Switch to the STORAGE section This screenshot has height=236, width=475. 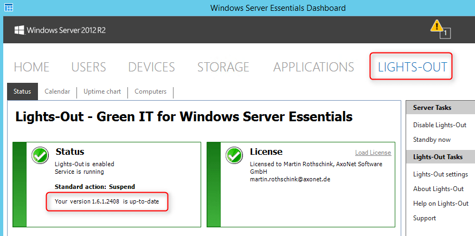[223, 67]
